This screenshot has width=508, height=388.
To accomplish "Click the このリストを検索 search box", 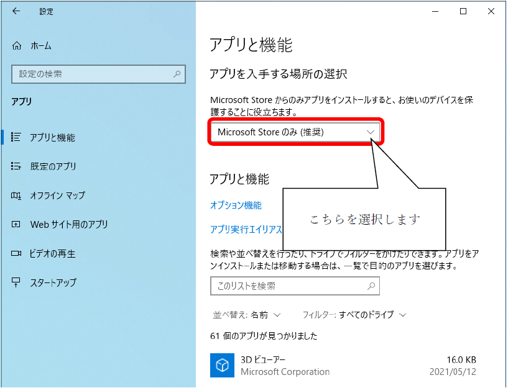I will point(288,286).
